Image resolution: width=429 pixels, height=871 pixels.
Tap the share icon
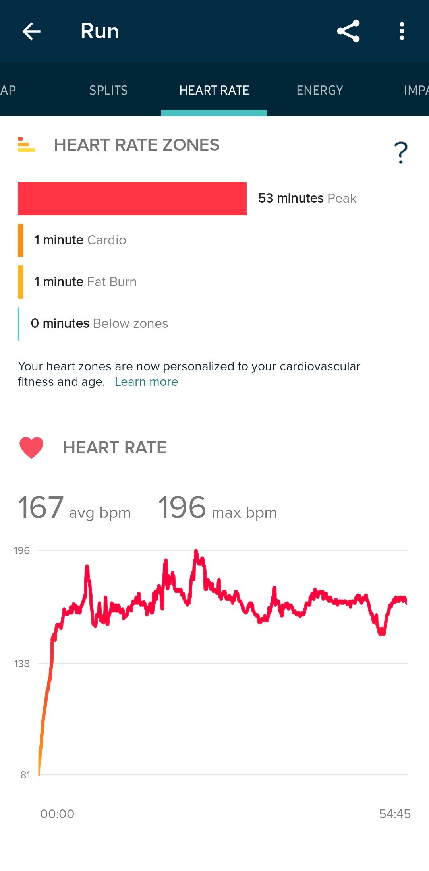tap(348, 31)
